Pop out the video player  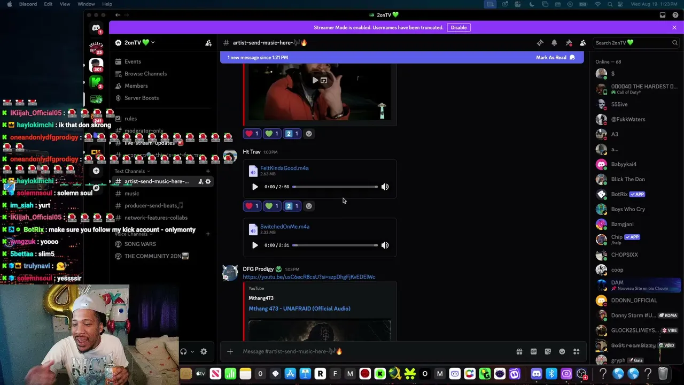pyautogui.click(x=324, y=80)
